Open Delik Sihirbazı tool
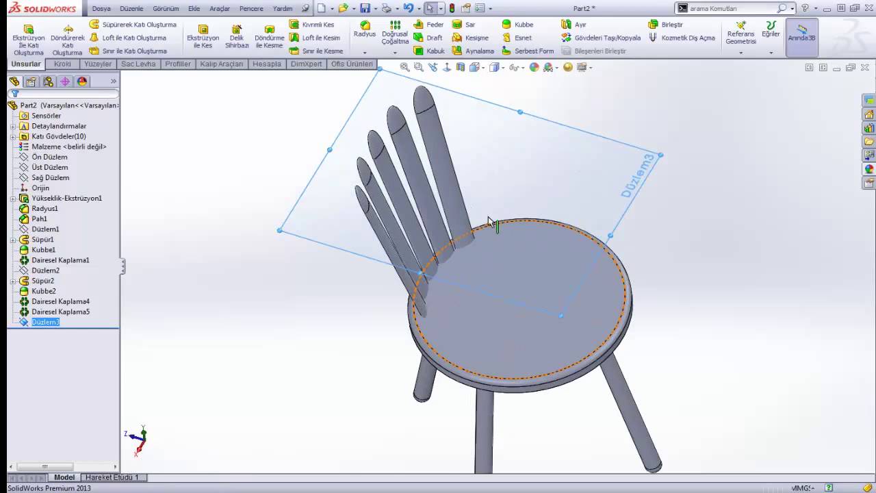 pyautogui.click(x=237, y=37)
